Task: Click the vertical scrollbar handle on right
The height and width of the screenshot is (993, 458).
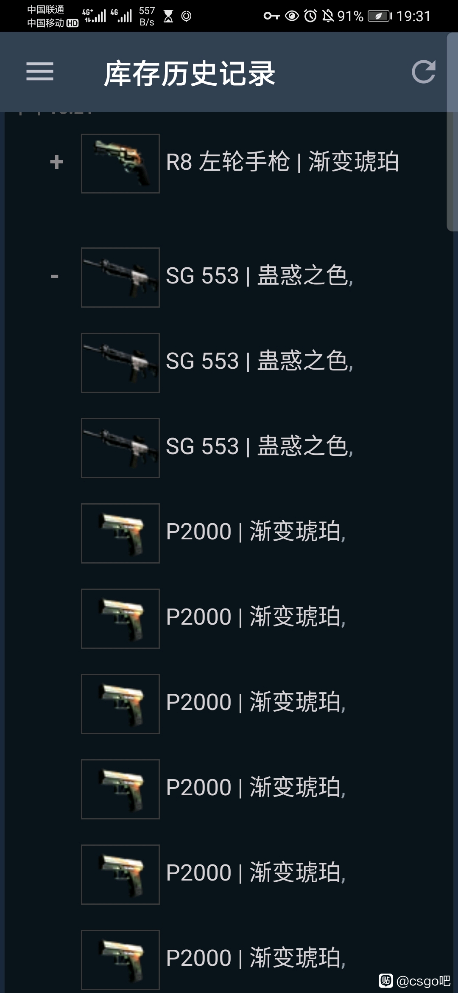Action: click(x=452, y=132)
